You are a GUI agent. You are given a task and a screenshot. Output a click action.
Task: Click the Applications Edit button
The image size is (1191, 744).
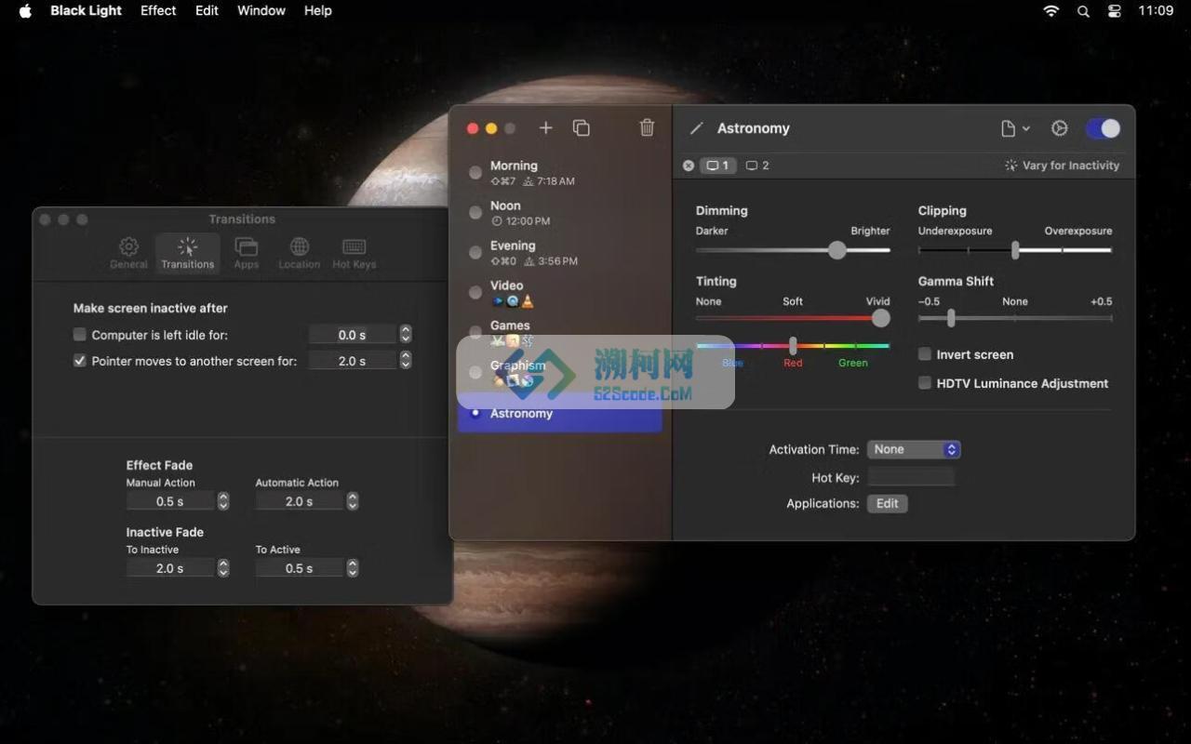pos(888,503)
